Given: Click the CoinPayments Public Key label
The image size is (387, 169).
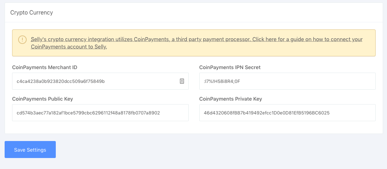Looking at the screenshot, I should pyautogui.click(x=42, y=99).
